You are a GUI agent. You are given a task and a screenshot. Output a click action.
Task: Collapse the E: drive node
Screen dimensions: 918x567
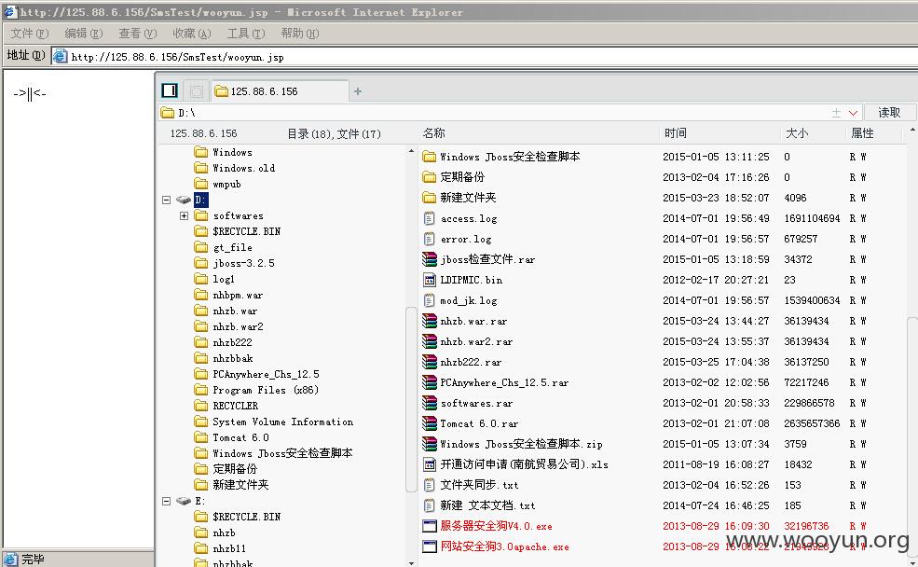167,501
